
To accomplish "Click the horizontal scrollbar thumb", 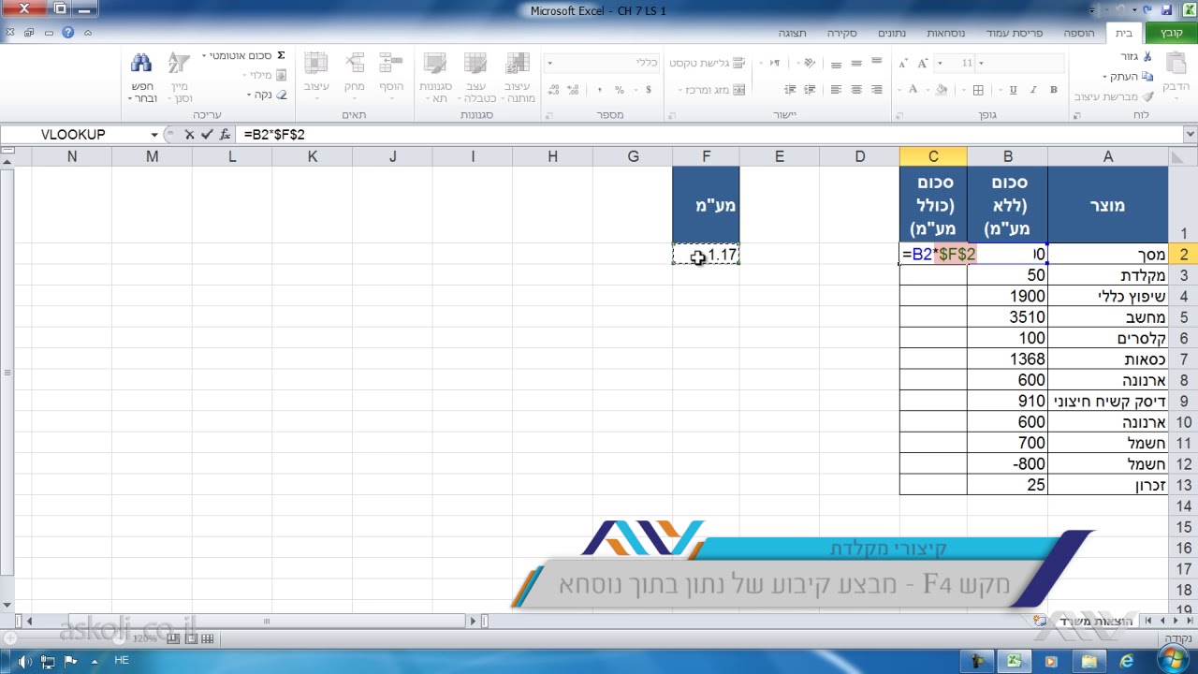I will click(267, 621).
